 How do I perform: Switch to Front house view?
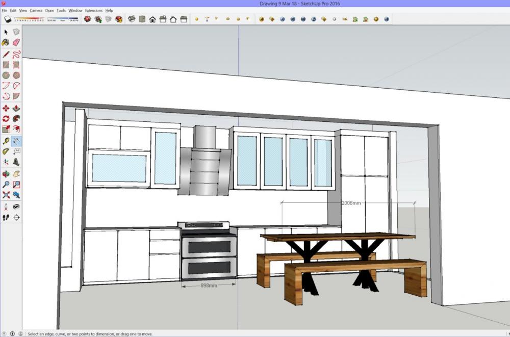152,19
